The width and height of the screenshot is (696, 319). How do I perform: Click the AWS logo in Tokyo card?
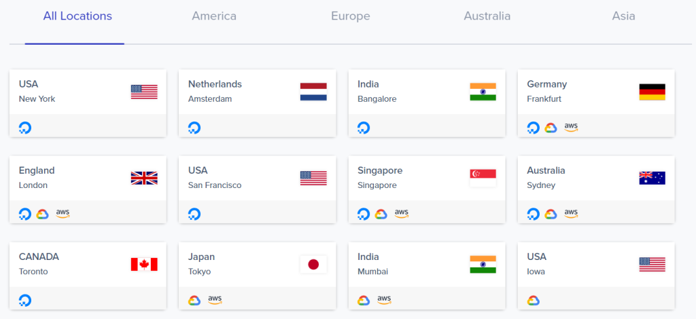pyautogui.click(x=215, y=300)
